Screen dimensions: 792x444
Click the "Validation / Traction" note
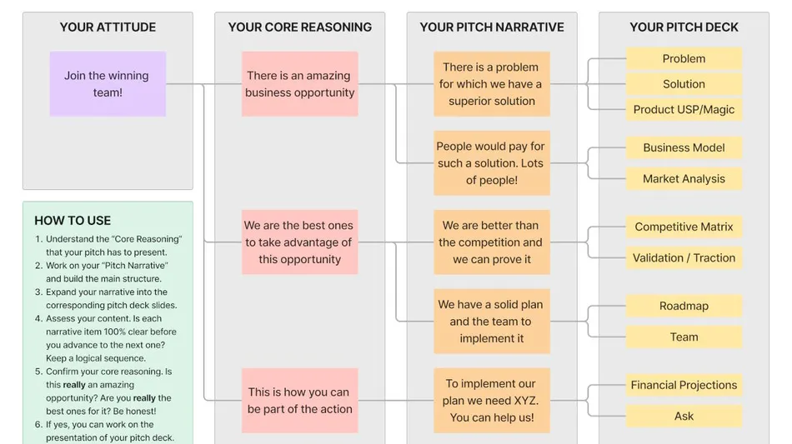coord(684,258)
